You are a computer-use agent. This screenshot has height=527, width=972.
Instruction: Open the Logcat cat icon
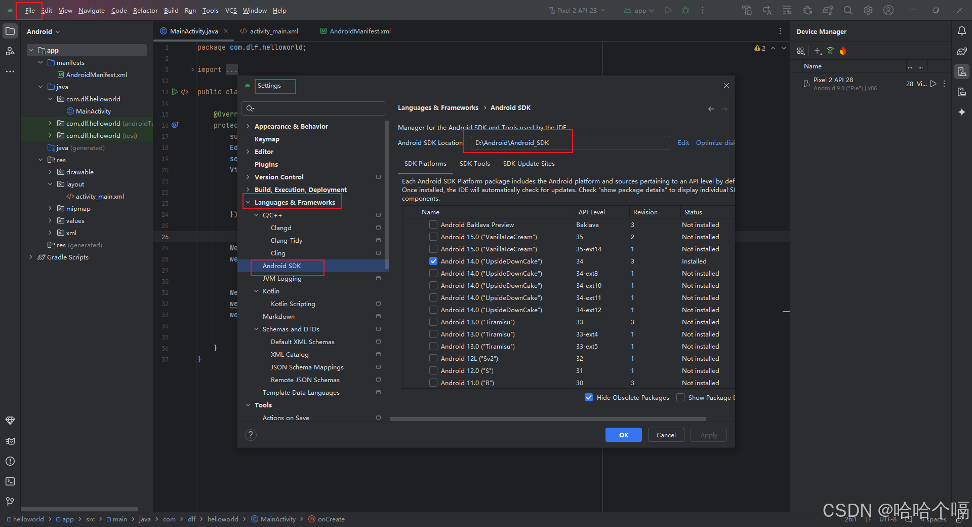(10, 441)
